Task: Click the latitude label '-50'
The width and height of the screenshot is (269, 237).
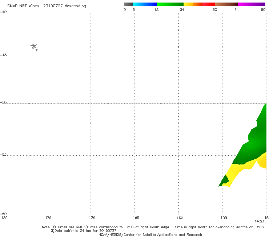Action: click(3, 102)
